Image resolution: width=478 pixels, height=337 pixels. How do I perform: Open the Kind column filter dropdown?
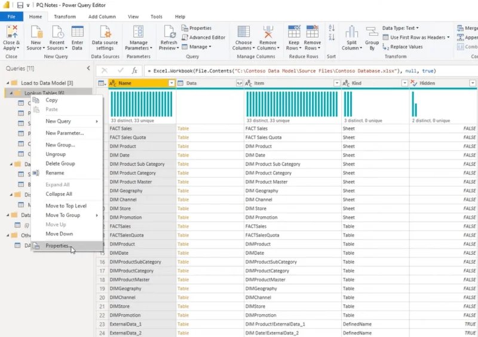[405, 83]
